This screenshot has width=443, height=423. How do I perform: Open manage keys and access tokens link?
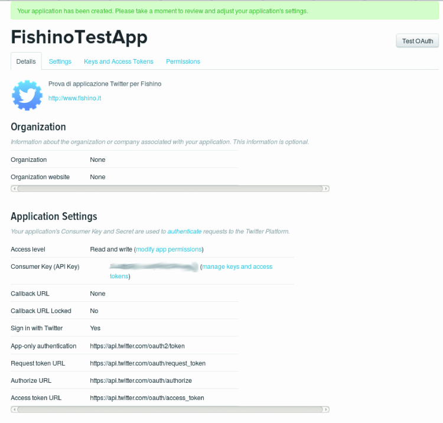(191, 271)
